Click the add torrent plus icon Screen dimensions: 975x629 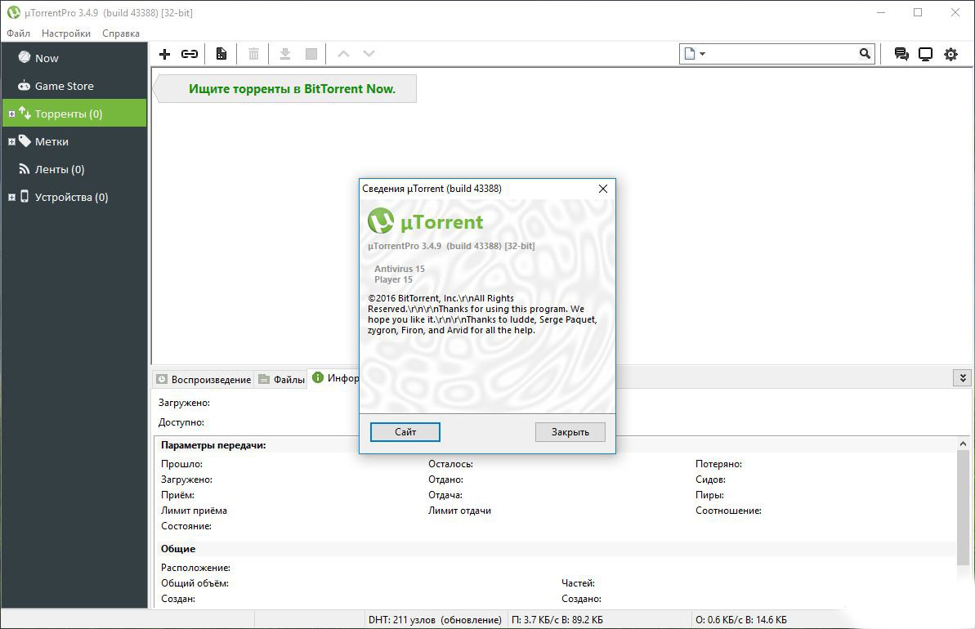(165, 54)
